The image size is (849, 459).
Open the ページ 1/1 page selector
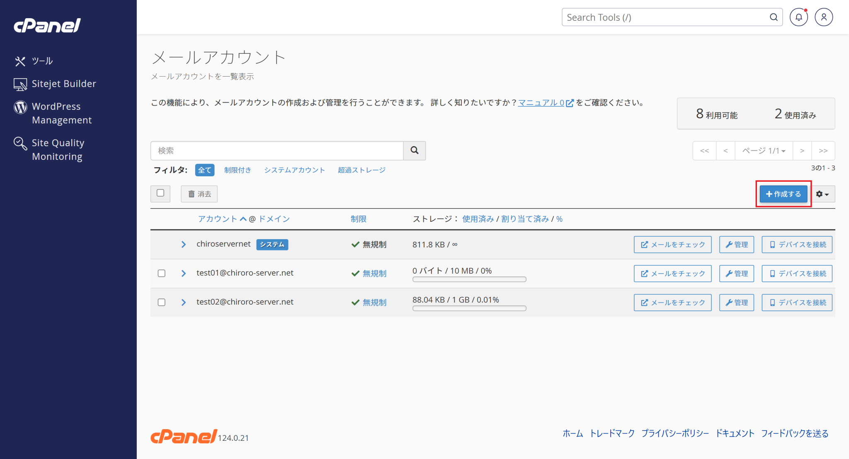tap(763, 151)
